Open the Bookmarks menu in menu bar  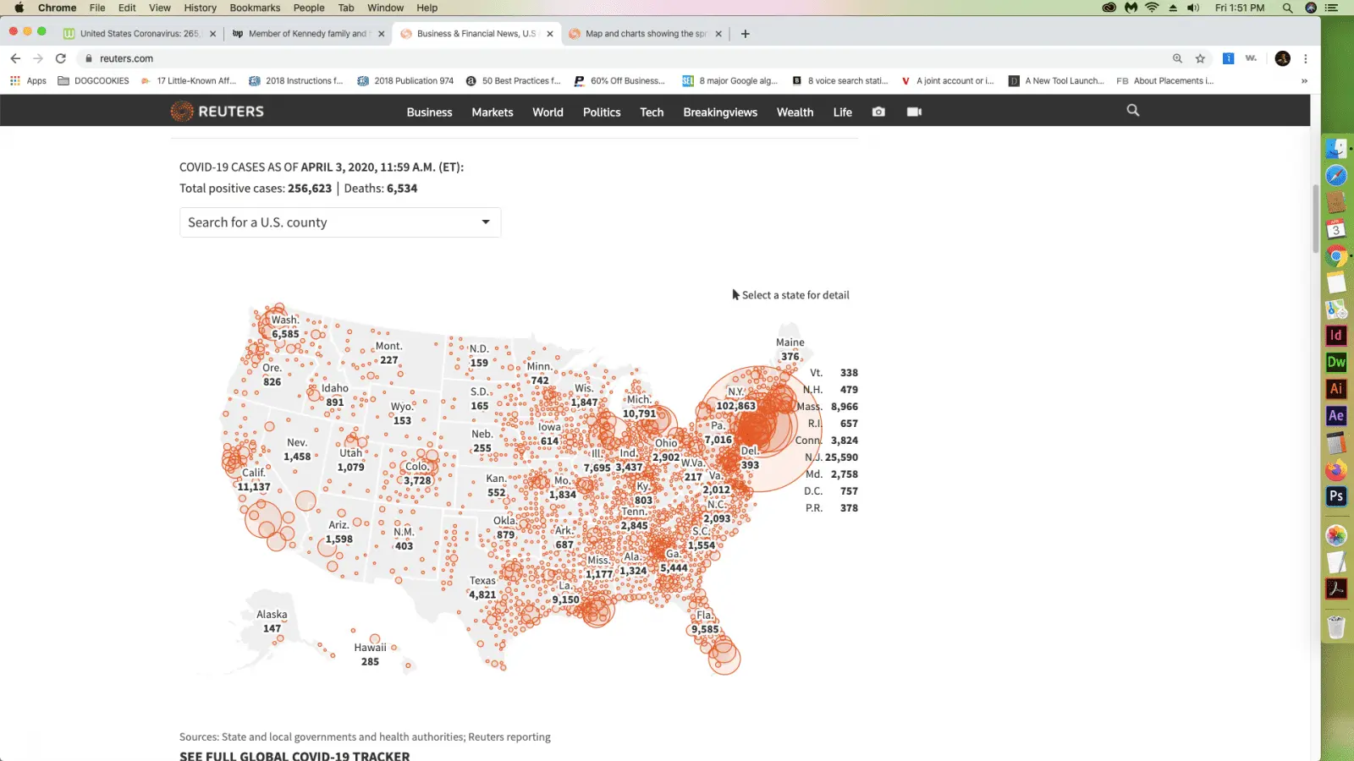tap(255, 8)
